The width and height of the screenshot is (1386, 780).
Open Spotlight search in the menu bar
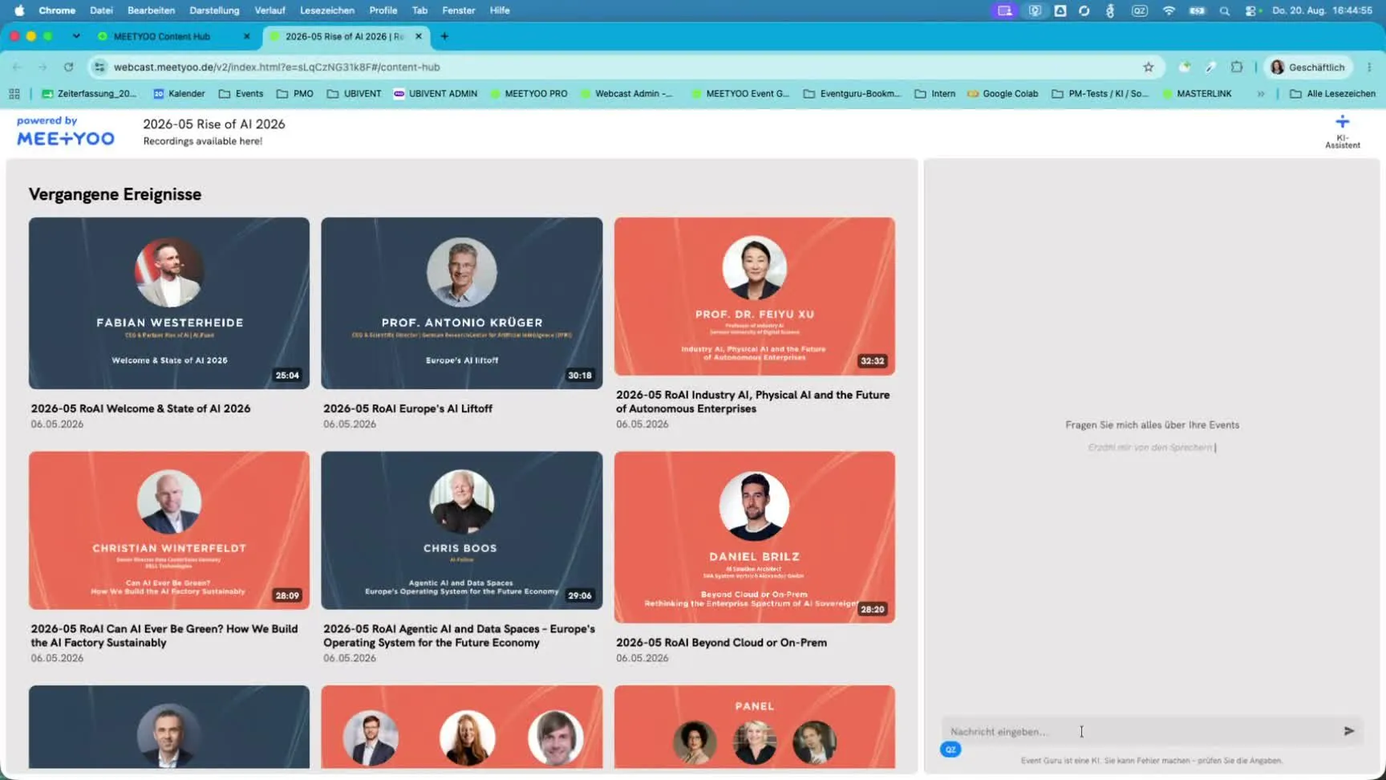pos(1224,10)
